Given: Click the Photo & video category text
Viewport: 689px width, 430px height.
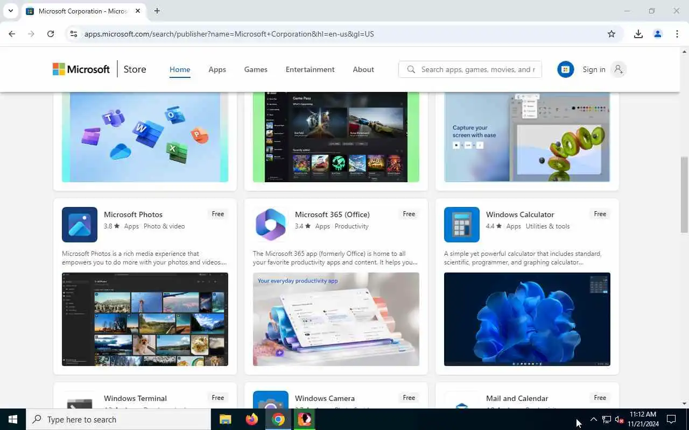Looking at the screenshot, I should coord(164,226).
